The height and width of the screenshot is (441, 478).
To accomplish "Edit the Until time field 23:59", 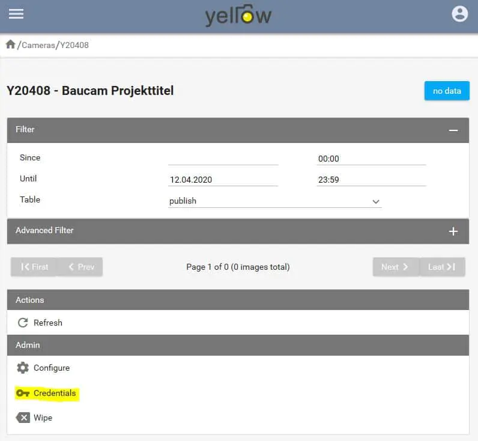I will pyautogui.click(x=371, y=180).
